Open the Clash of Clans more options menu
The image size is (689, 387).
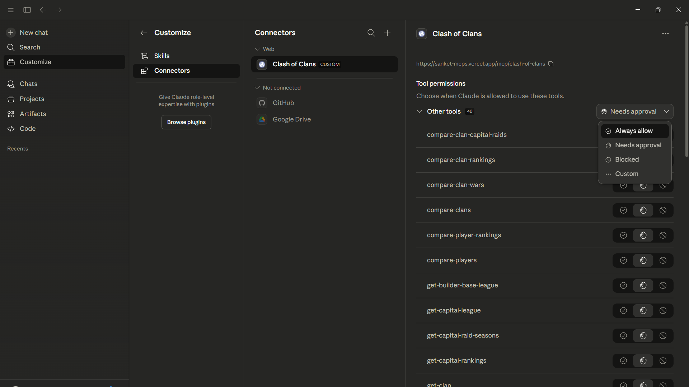point(665,34)
